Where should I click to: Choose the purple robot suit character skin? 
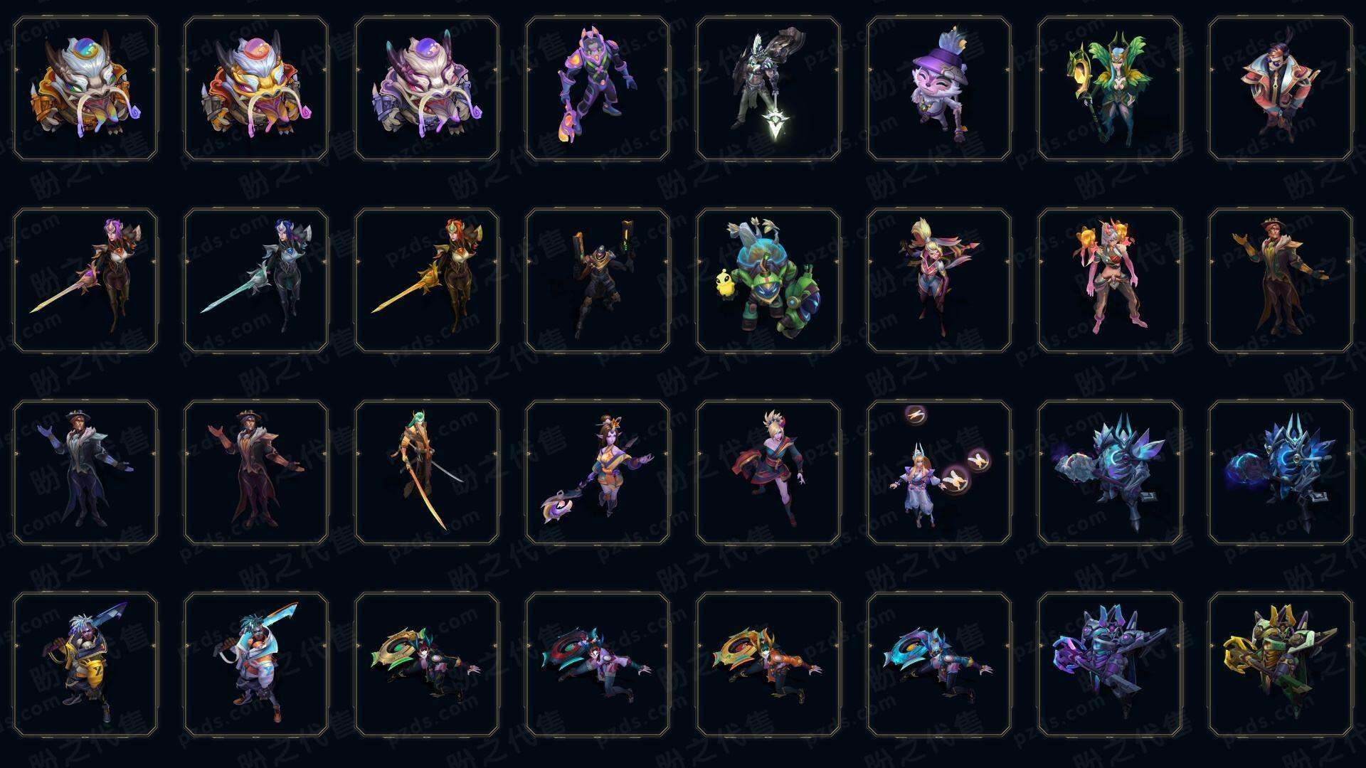coord(598,89)
